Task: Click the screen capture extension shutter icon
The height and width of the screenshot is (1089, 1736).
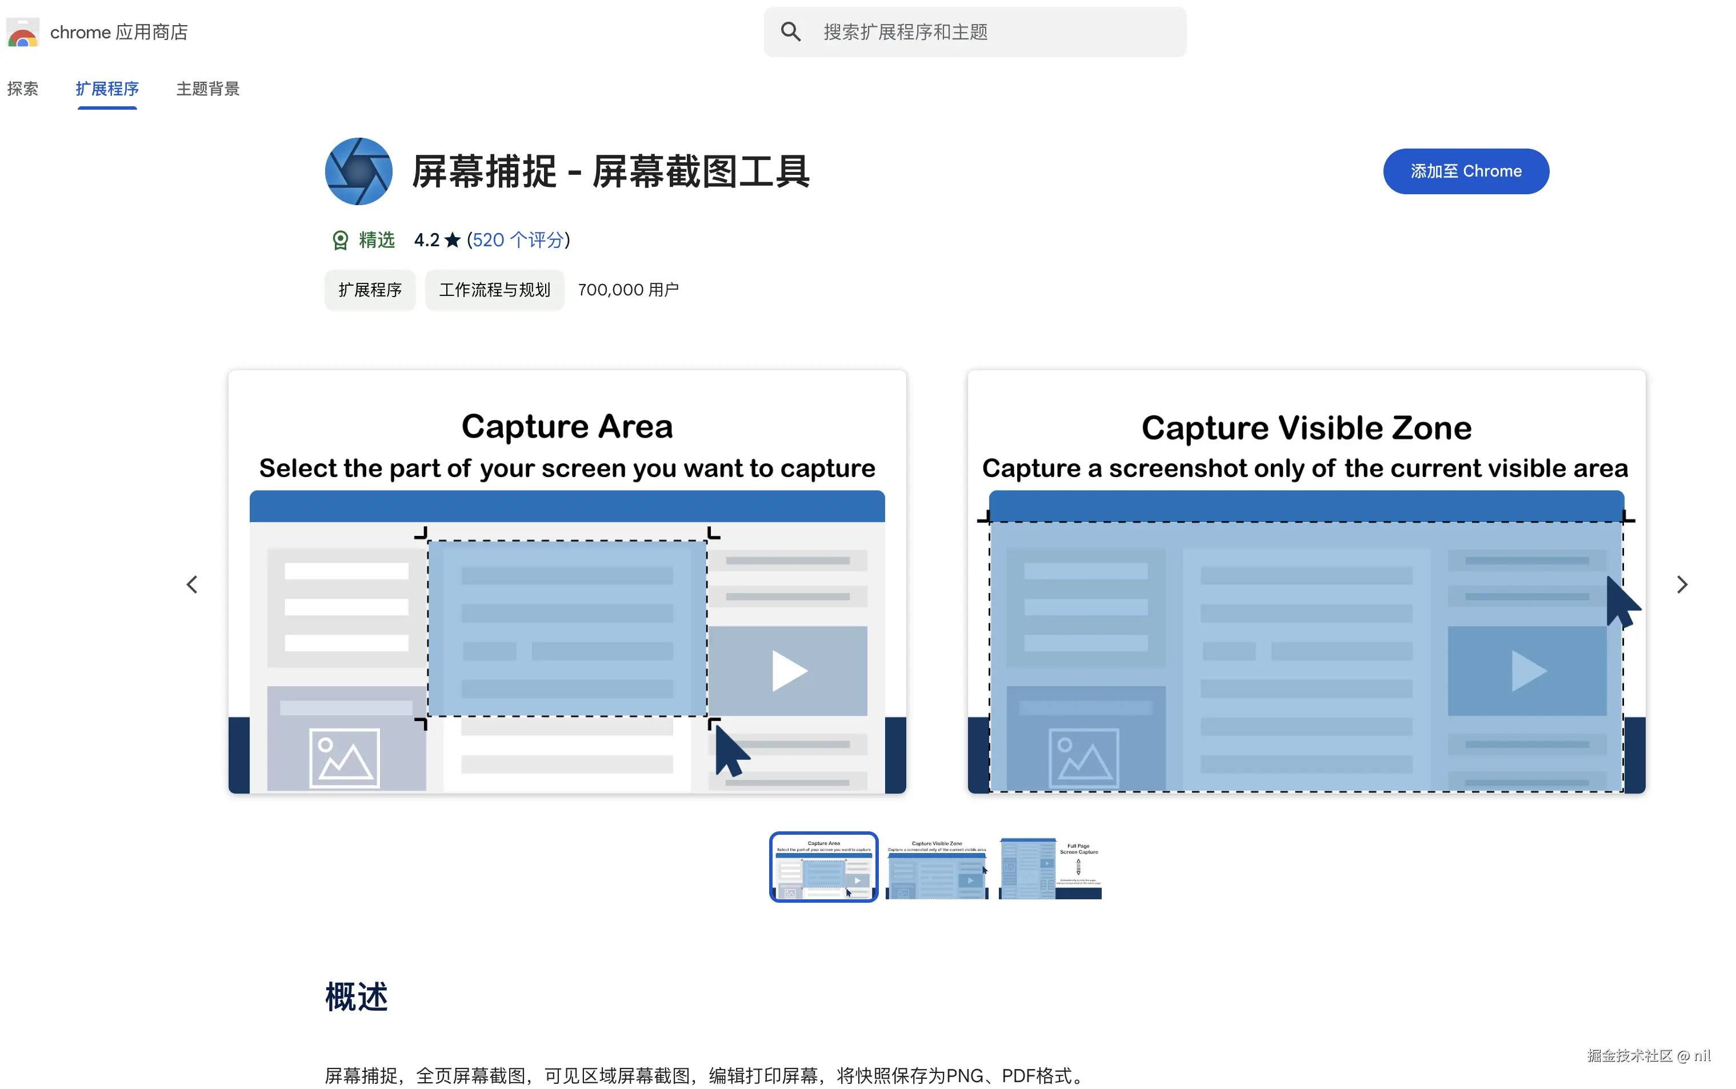Action: pos(358,171)
